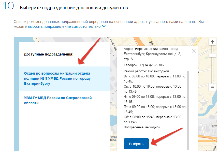Click address text Екатеринбург, Красноуральская, д. 2
The width and height of the screenshot is (218, 151).
click(x=152, y=54)
